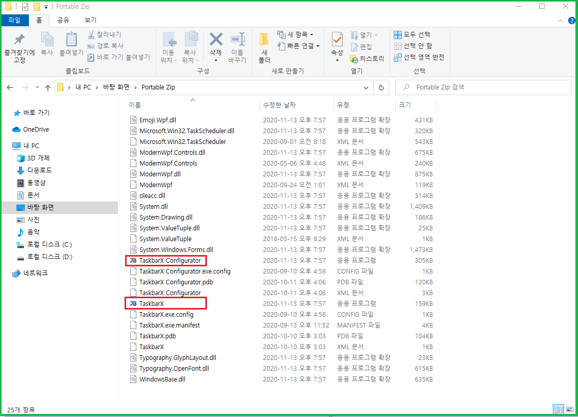Open the 속성 properties icon
Image resolution: width=578 pixels, height=417 pixels.
[337, 40]
